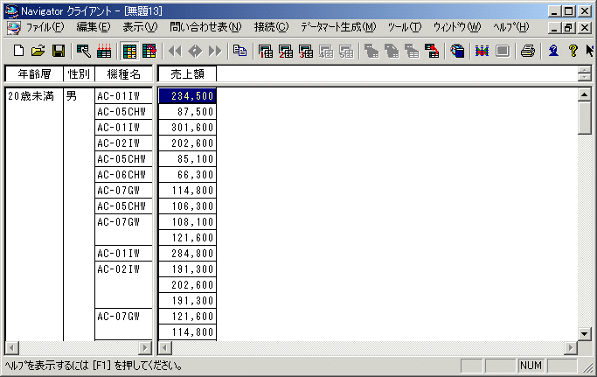Image resolution: width=597 pixels, height=377 pixels.
Task: Click the diamond-shaped navigation icon
Action: (195, 51)
